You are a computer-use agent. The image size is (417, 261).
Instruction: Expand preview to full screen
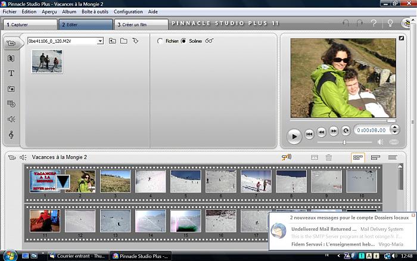click(402, 38)
